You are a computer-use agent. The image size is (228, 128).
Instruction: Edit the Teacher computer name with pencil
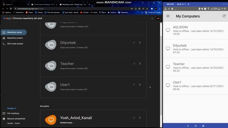(x=134, y=64)
